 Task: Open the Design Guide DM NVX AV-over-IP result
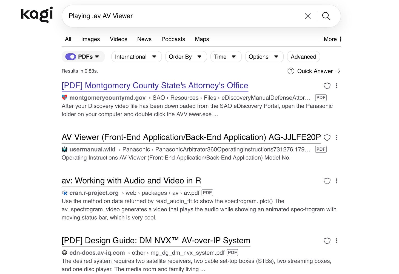point(156,240)
